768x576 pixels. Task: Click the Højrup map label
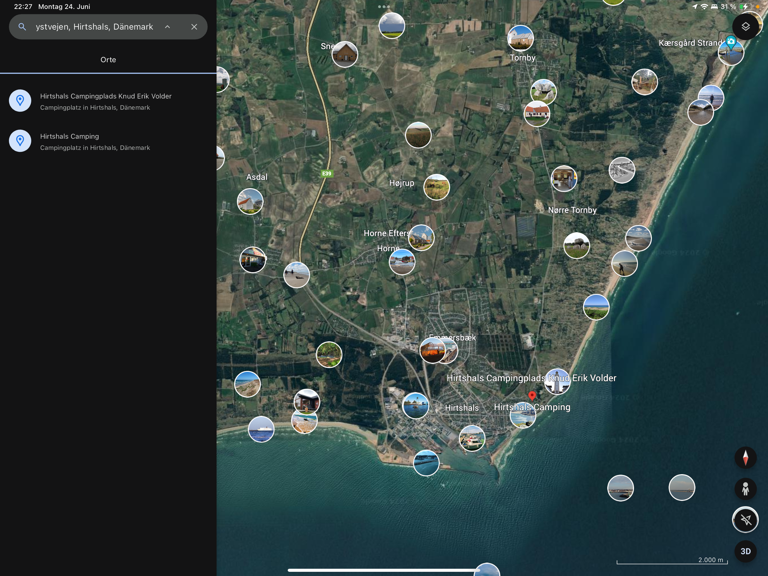pyautogui.click(x=401, y=183)
